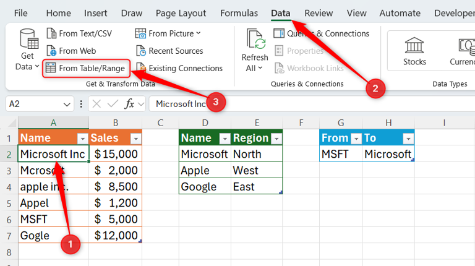Screen dimensions: 475x266
Task: Select cell containing Google
Action: coord(205,187)
